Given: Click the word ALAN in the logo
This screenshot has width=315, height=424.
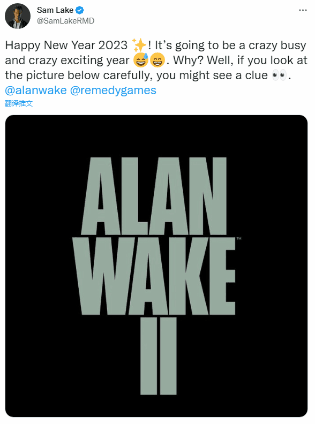Looking at the screenshot, I should [x=154, y=196].
